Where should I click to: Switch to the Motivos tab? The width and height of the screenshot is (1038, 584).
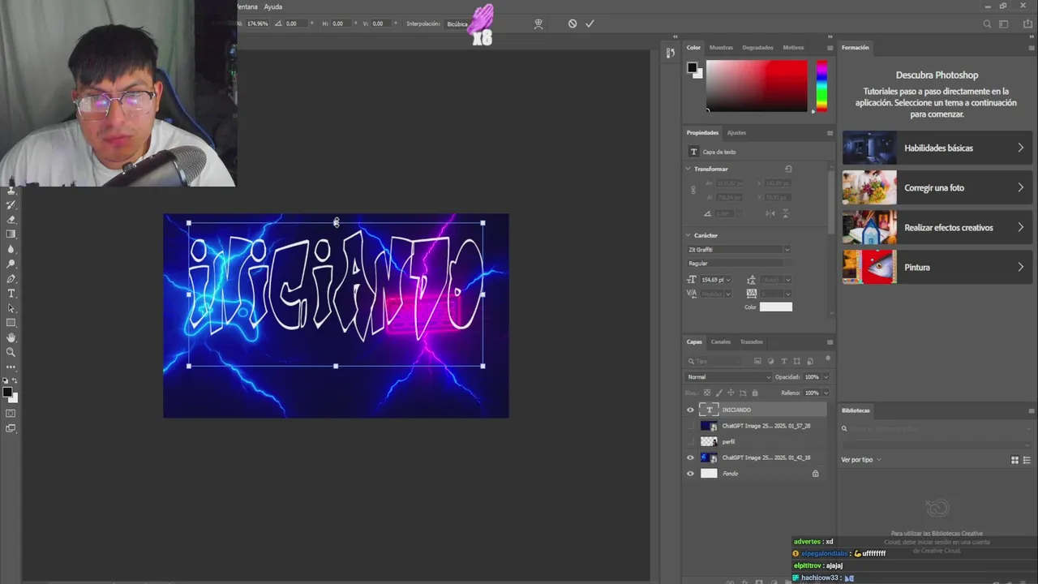pyautogui.click(x=793, y=47)
